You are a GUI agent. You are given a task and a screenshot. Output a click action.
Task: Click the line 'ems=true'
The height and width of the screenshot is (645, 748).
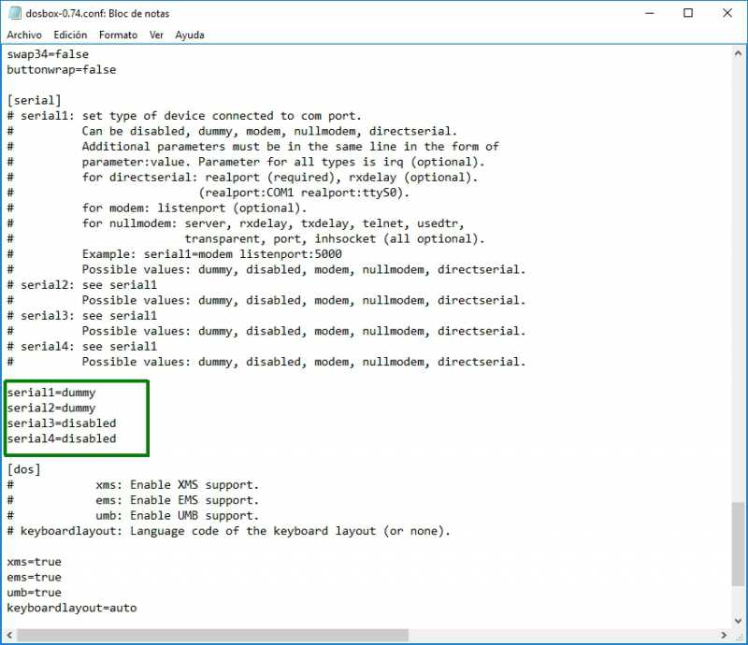[x=34, y=578]
